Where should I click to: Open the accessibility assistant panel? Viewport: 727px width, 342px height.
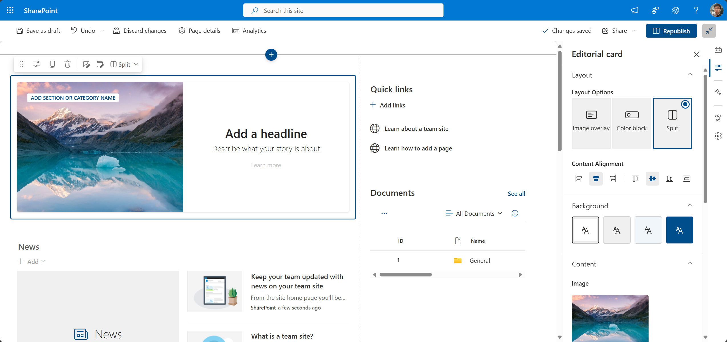(718, 118)
